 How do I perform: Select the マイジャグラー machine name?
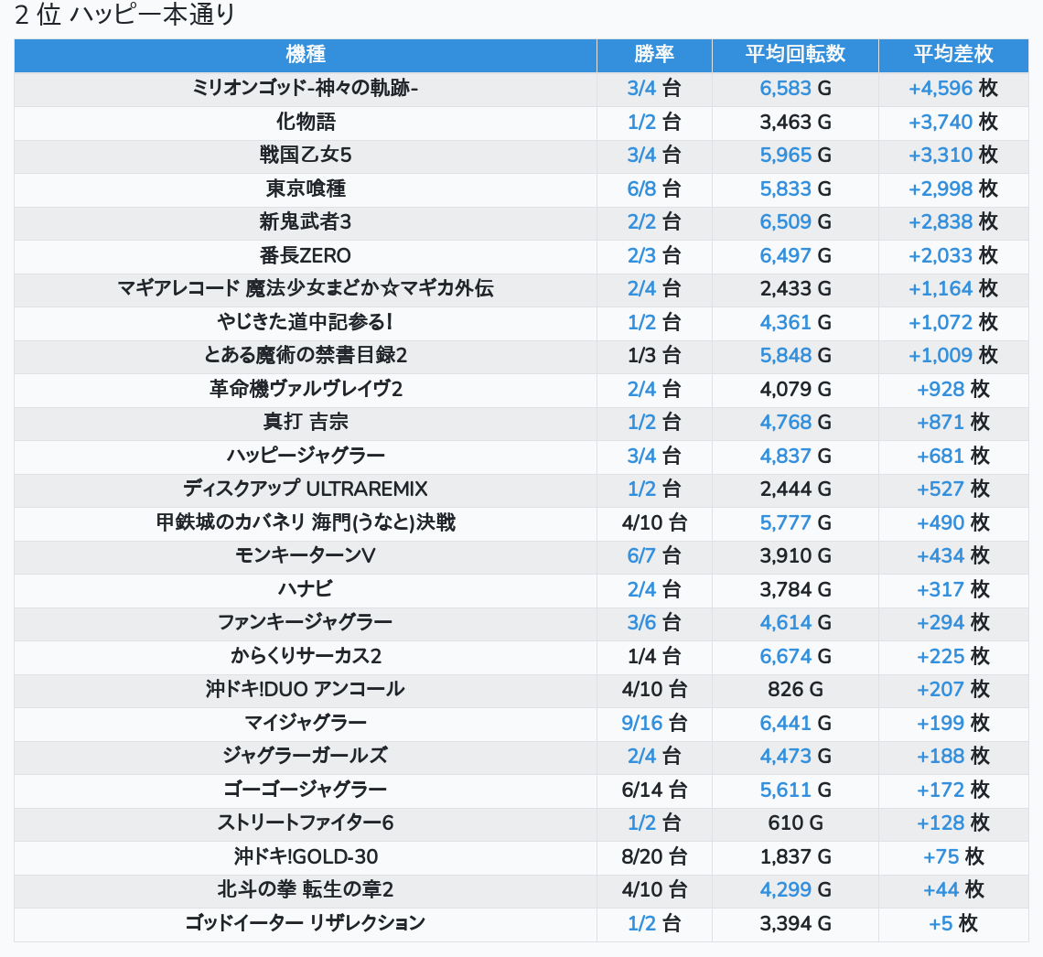click(306, 723)
